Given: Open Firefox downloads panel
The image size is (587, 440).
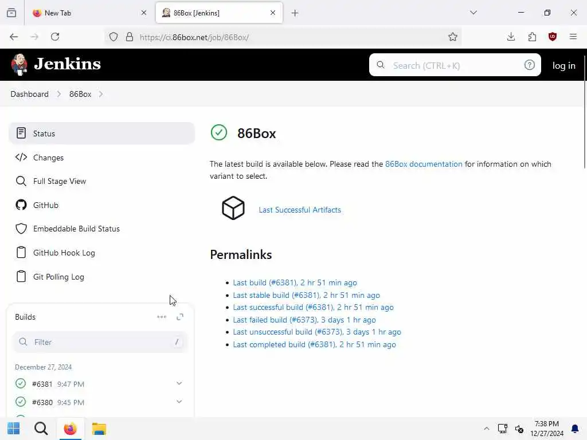Looking at the screenshot, I should point(511,37).
